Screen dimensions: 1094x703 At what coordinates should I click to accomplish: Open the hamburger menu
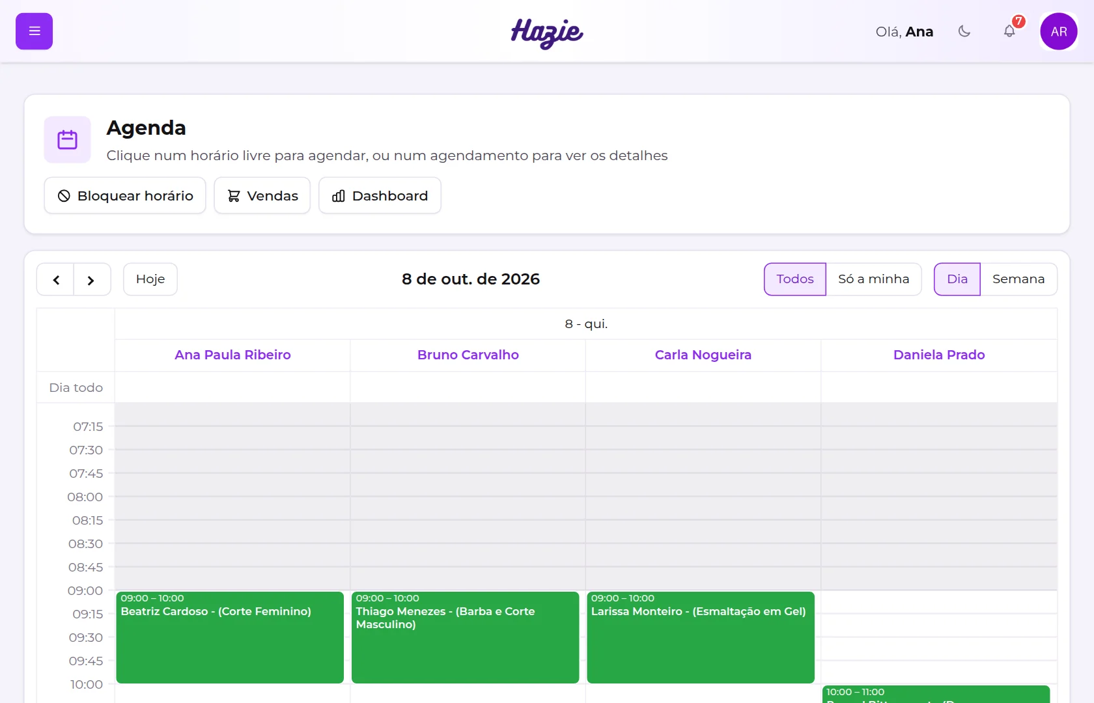tap(34, 31)
